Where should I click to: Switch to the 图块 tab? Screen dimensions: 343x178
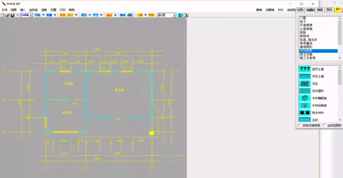pos(329,10)
